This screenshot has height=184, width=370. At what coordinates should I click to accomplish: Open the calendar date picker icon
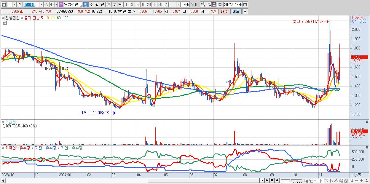[x=245, y=5]
